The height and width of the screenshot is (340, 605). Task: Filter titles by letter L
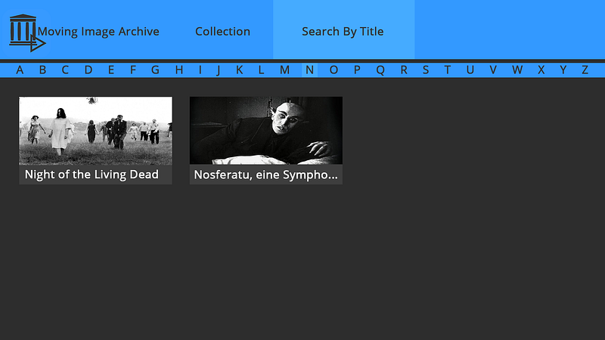(261, 70)
